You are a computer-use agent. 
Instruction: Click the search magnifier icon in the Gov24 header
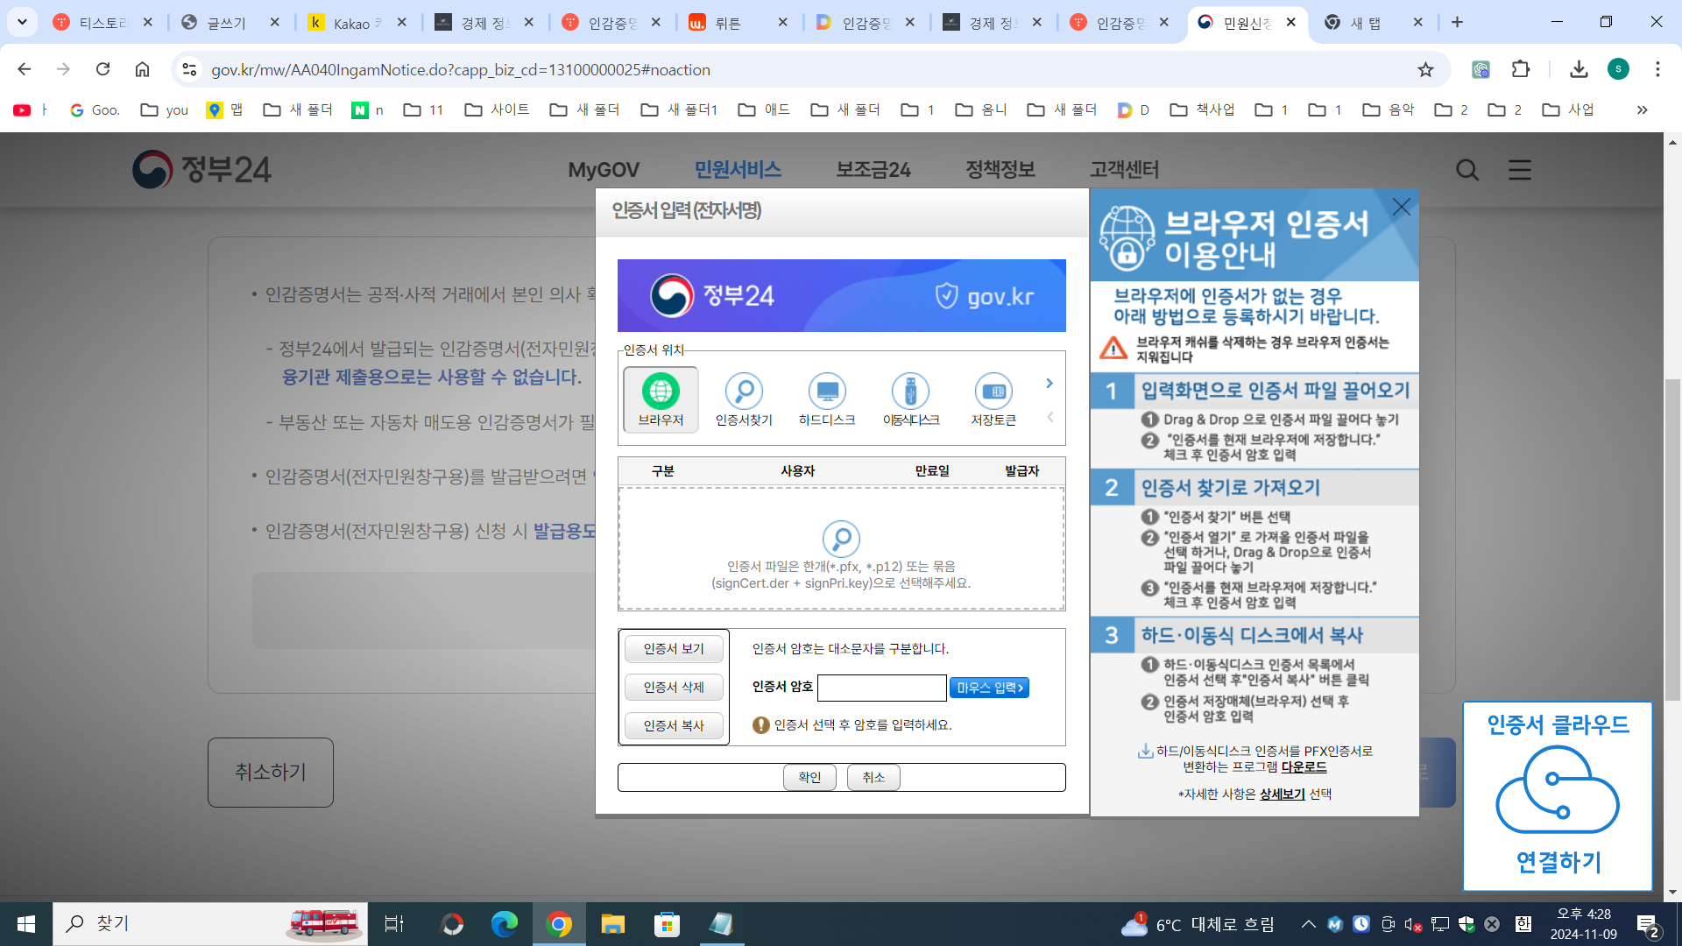point(1467,170)
